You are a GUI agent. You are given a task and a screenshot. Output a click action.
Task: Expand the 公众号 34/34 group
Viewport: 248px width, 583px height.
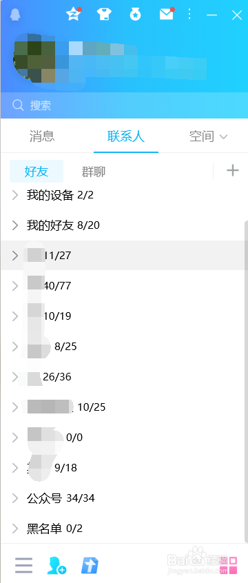(x=124, y=498)
